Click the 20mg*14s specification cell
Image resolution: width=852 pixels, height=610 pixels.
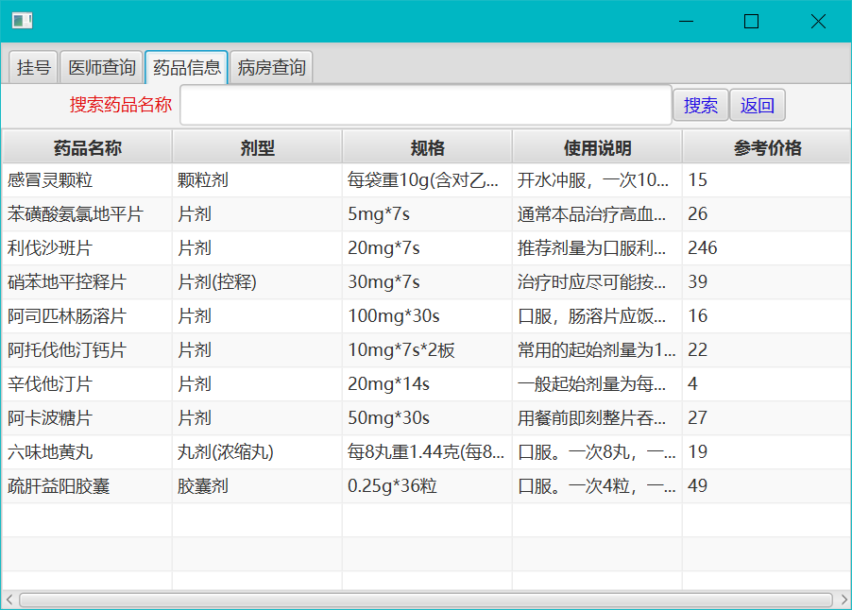(427, 384)
